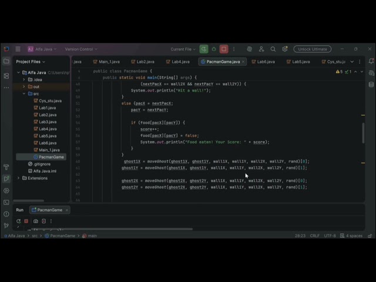The image size is (376, 282).
Task: Click the editor vertical scrollbar
Action: point(363,133)
